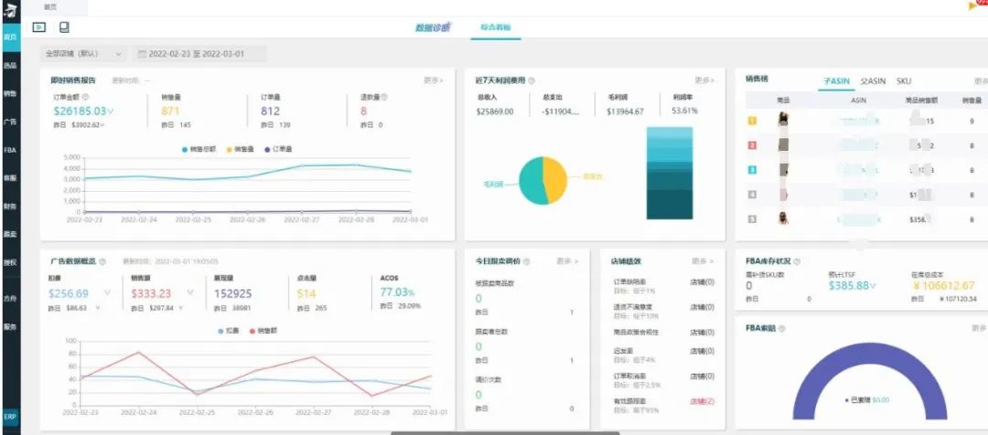Click the yellow pie slice in the profit chart

tap(554, 179)
